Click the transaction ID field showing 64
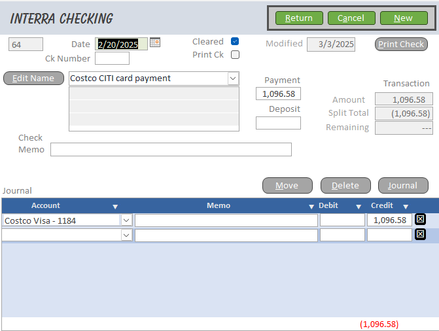The image size is (439, 331). point(26,44)
